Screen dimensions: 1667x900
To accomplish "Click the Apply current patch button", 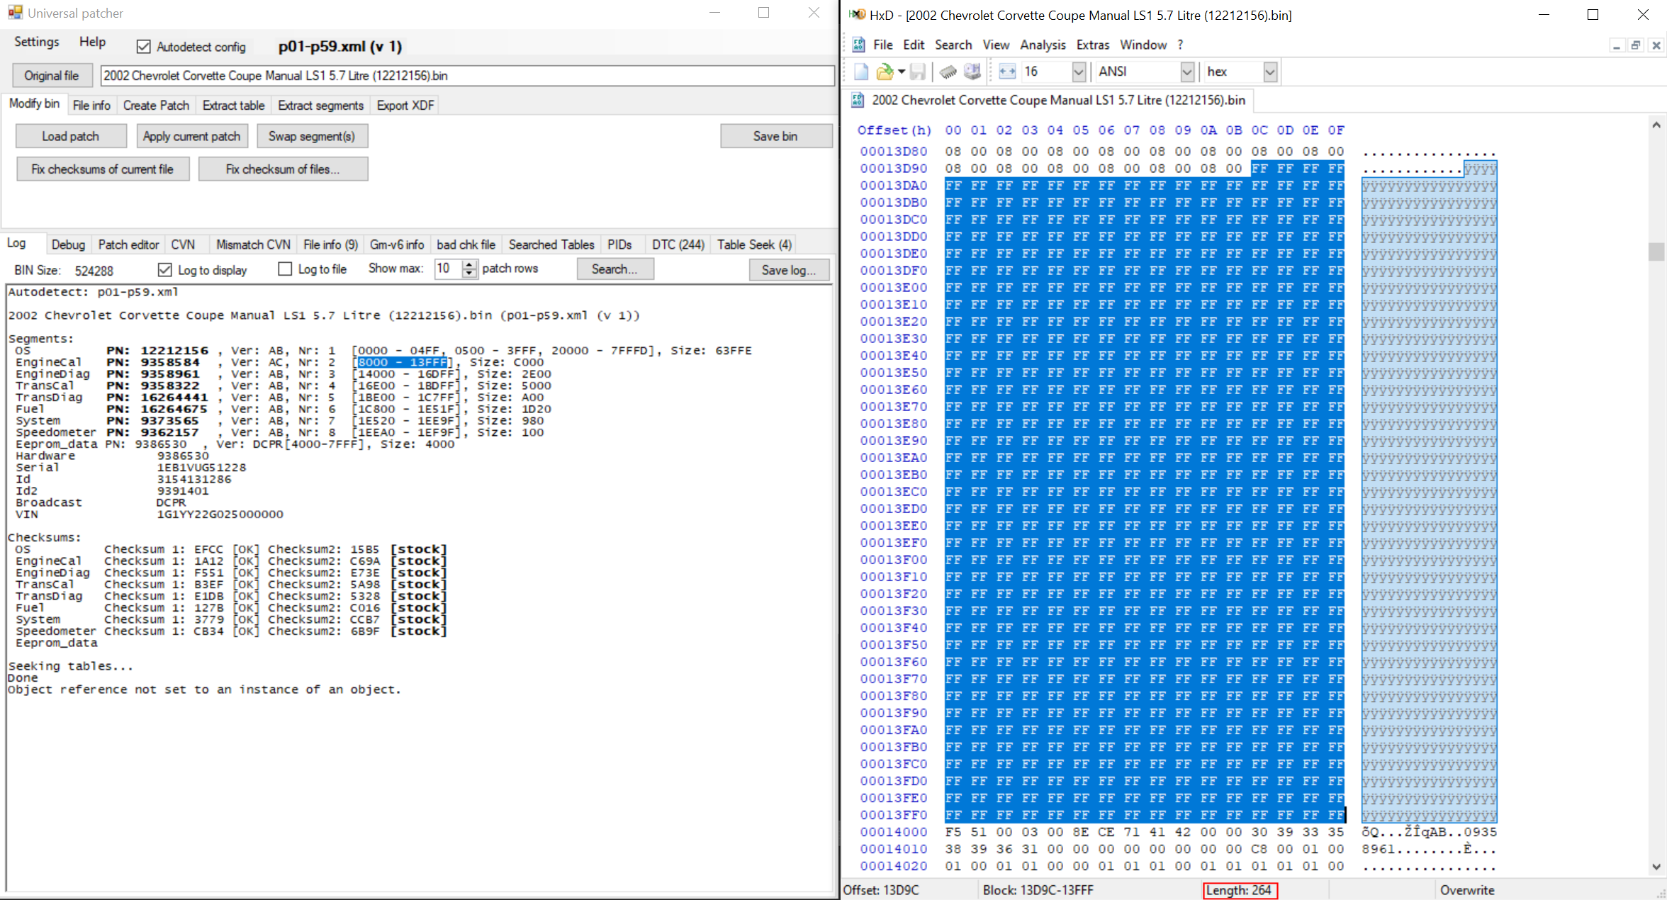I will 191,136.
